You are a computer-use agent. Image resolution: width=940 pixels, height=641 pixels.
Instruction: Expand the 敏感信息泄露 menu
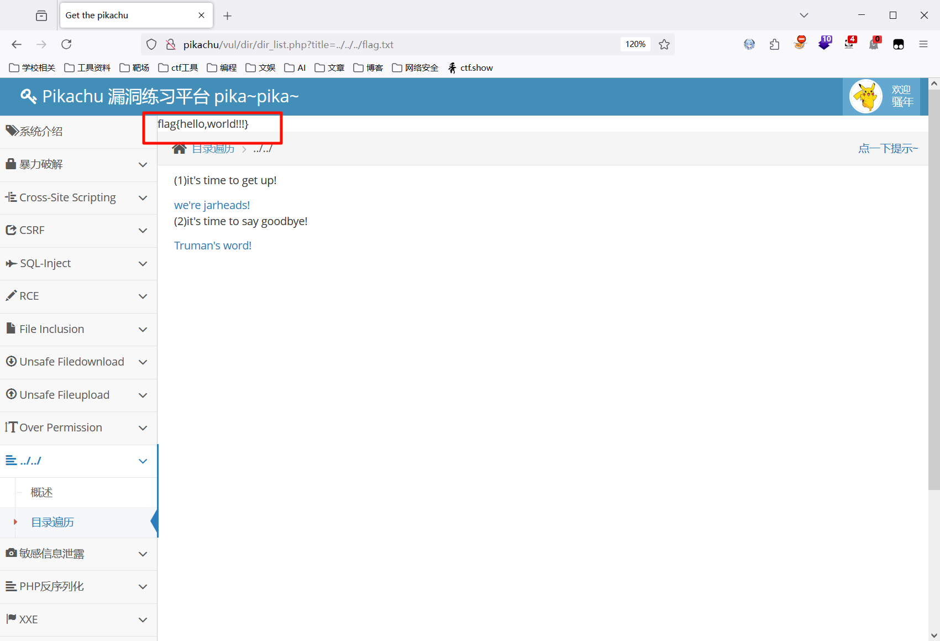pos(78,554)
